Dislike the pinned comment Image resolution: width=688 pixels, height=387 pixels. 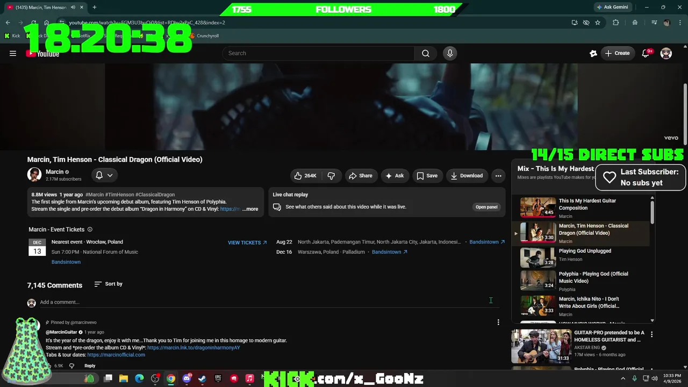click(x=71, y=366)
